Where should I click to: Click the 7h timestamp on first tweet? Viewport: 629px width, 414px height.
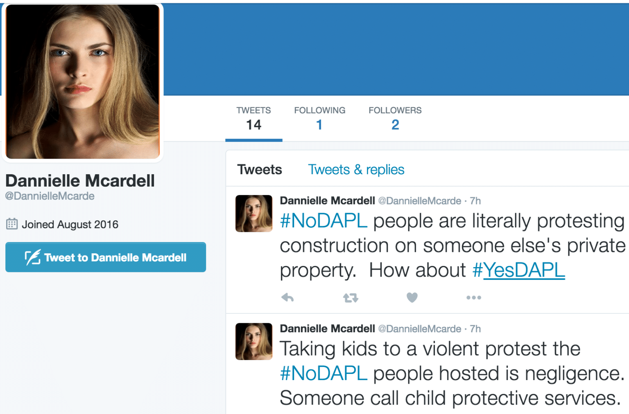pyautogui.click(x=475, y=201)
